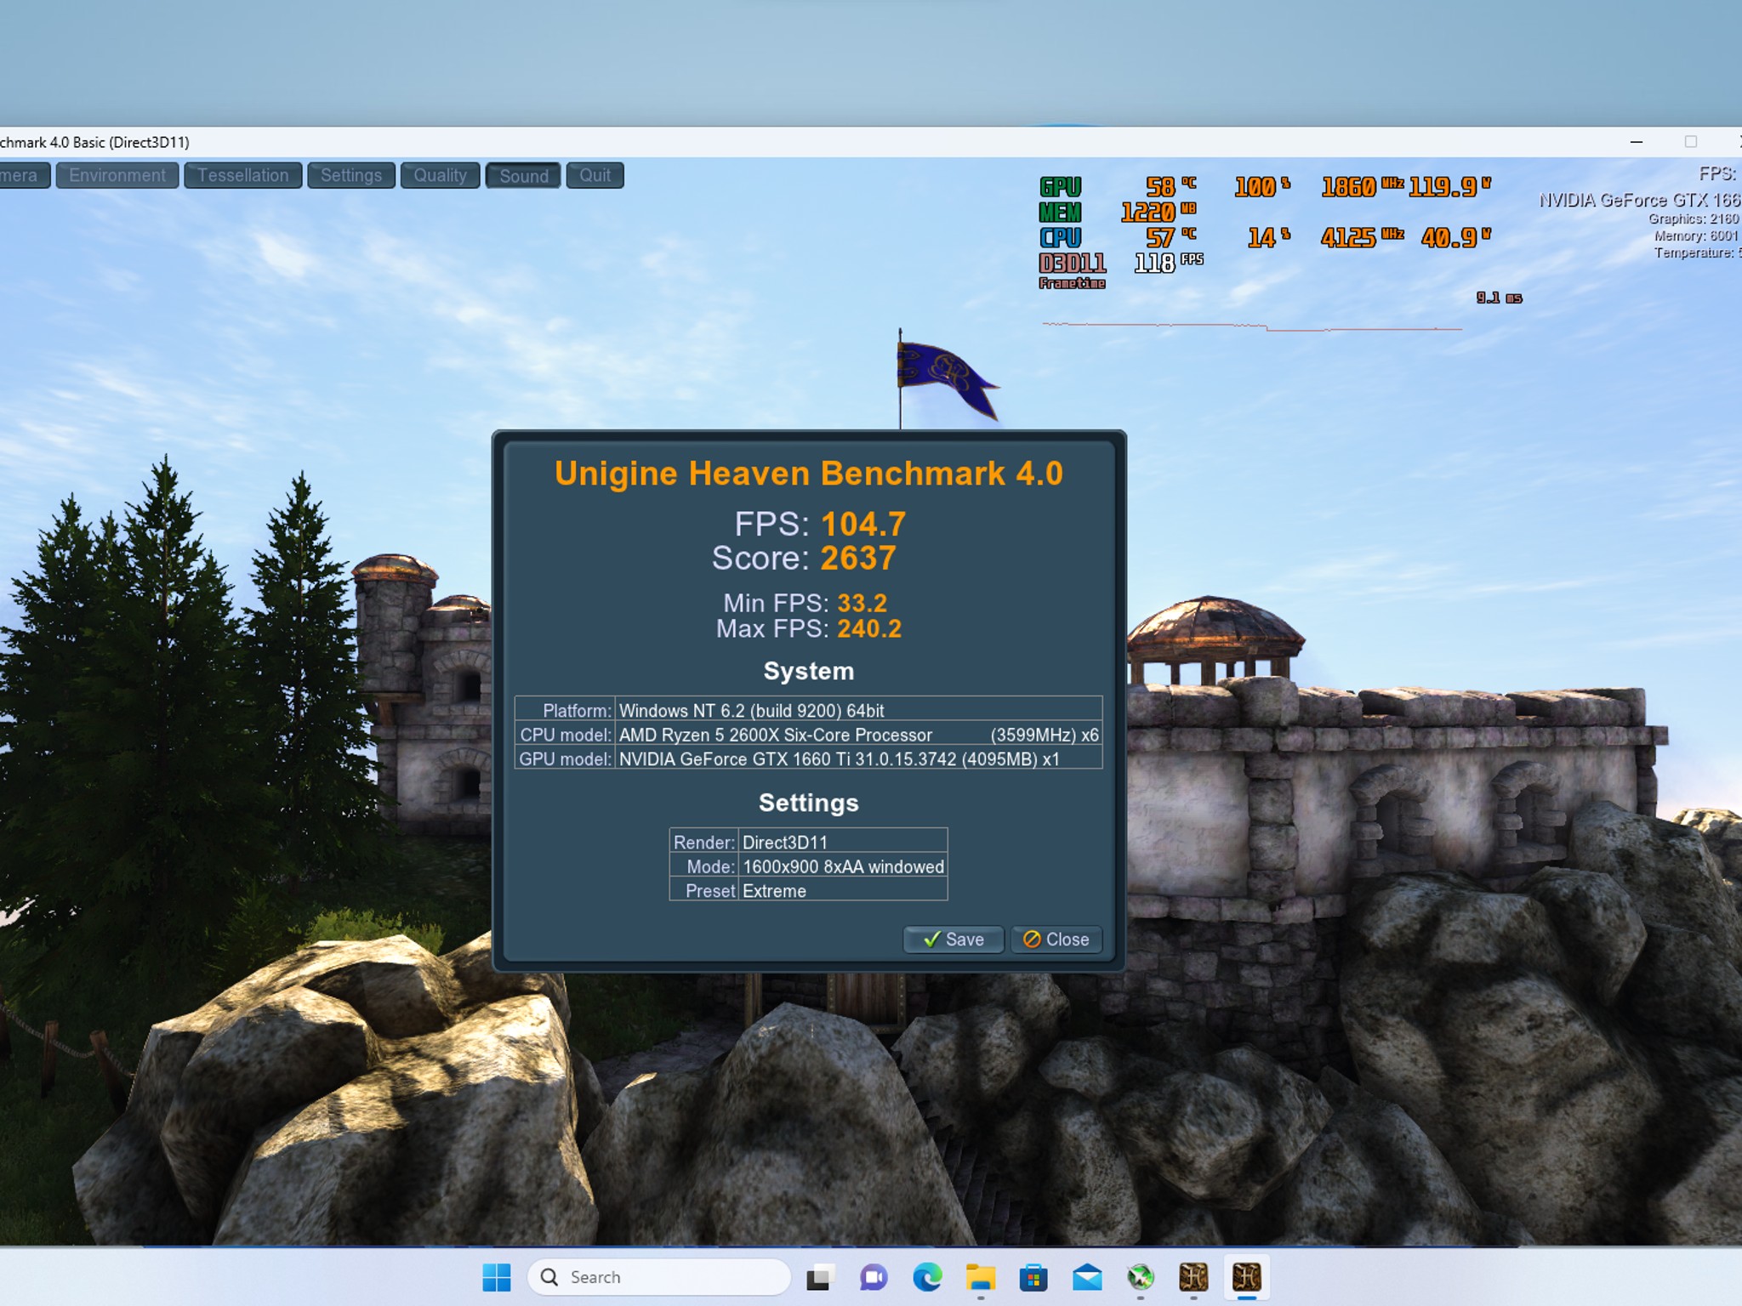
Task: Open Microsoft Store from the taskbar
Action: pos(1033,1277)
